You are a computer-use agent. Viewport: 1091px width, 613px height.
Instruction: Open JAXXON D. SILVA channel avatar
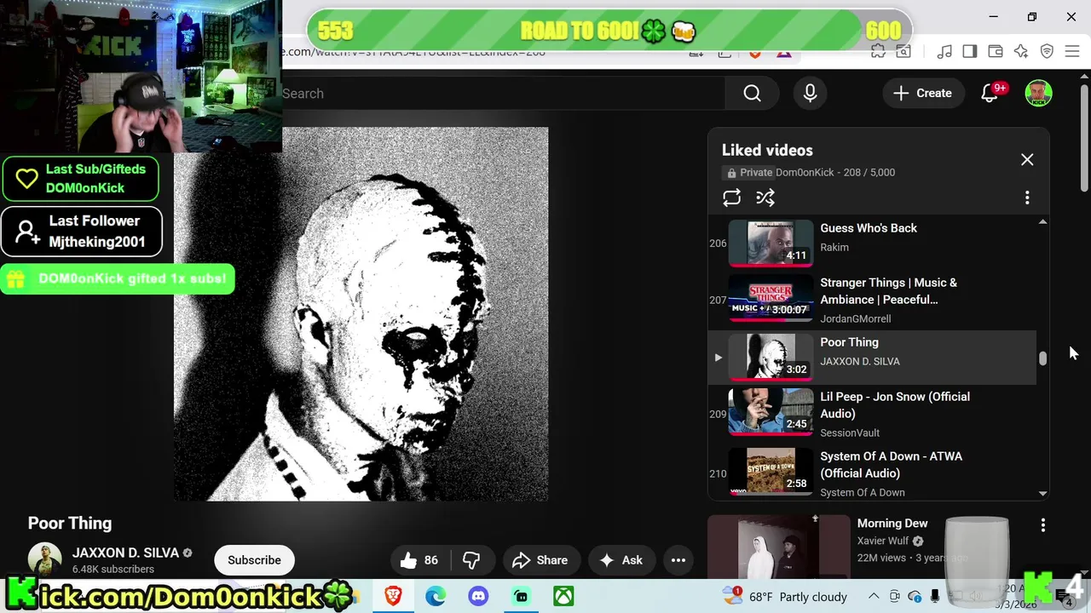click(x=44, y=559)
